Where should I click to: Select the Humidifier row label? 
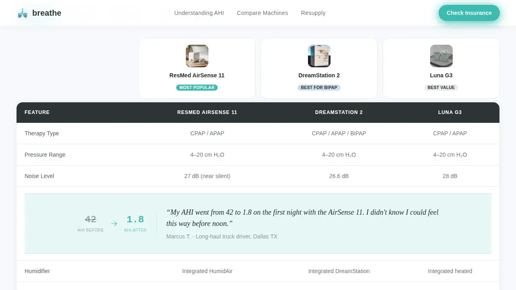[37, 271]
